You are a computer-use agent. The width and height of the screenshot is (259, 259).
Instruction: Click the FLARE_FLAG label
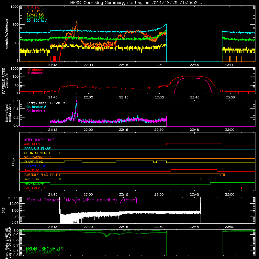pos(34,162)
